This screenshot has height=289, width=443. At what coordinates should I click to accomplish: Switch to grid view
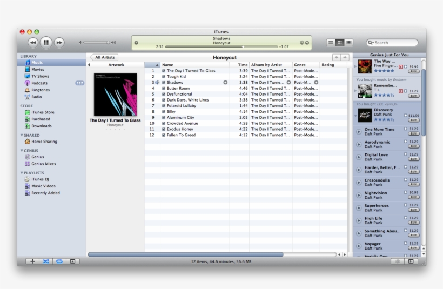340,42
